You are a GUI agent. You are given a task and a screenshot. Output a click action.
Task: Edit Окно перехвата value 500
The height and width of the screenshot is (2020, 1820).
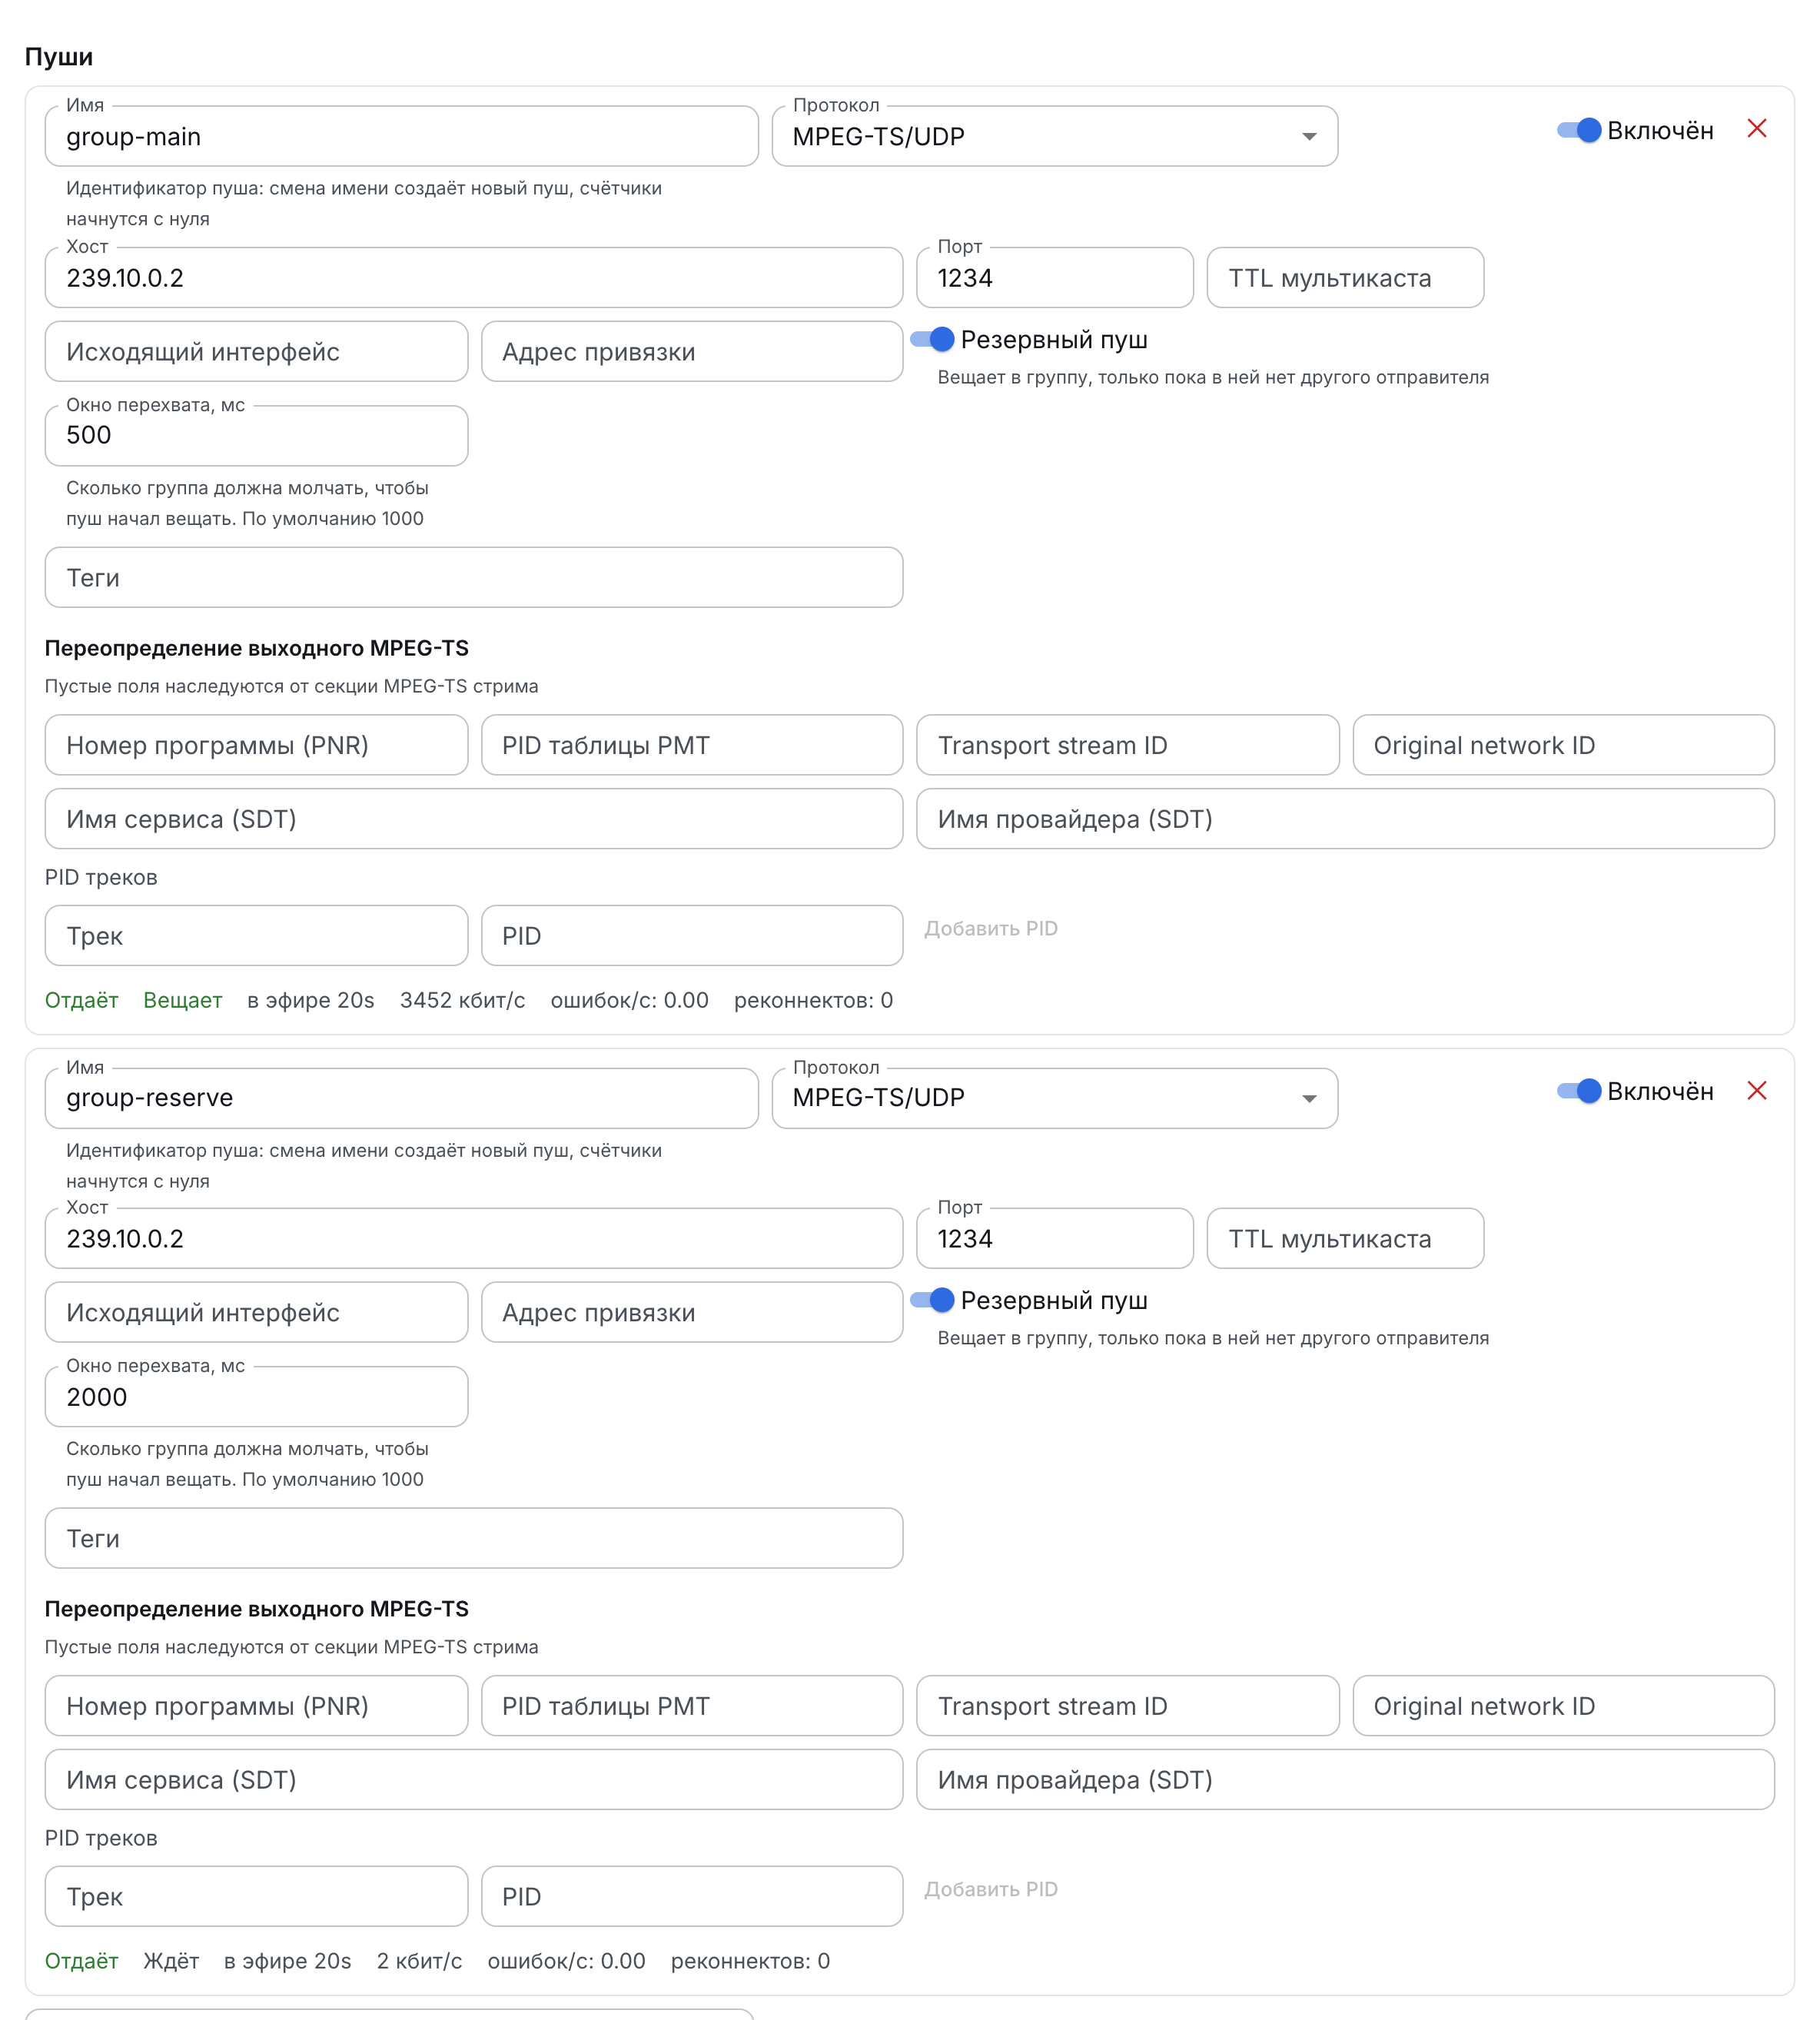[x=256, y=436]
